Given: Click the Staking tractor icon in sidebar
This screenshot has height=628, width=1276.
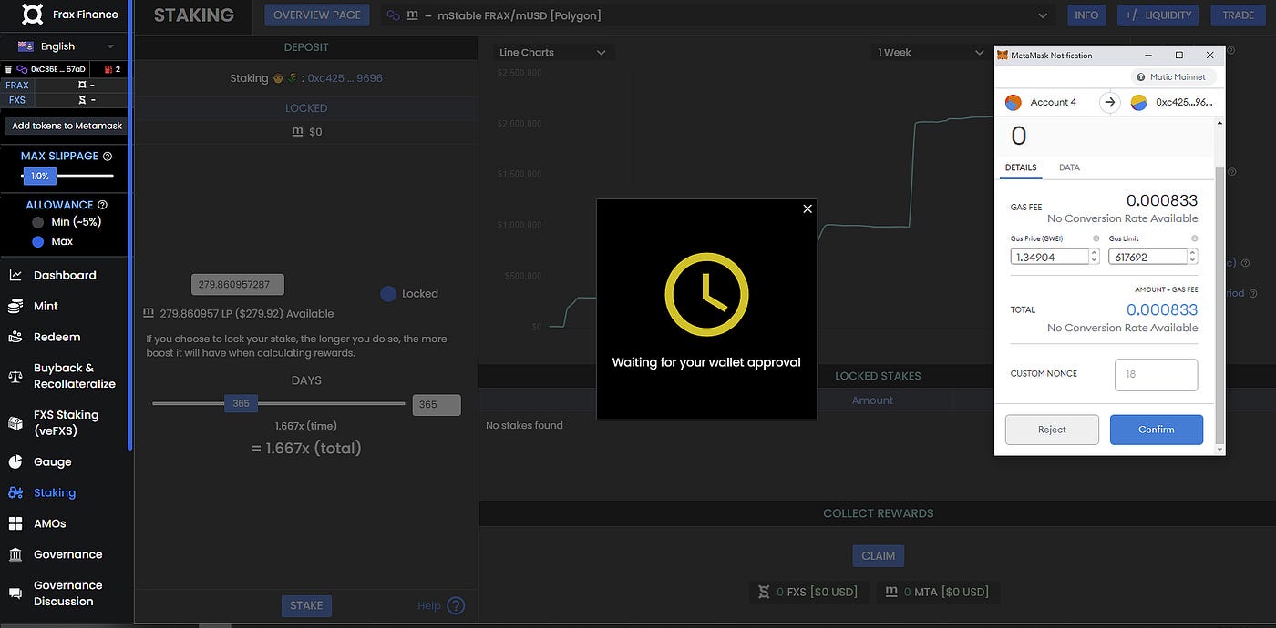Looking at the screenshot, I should click(15, 492).
